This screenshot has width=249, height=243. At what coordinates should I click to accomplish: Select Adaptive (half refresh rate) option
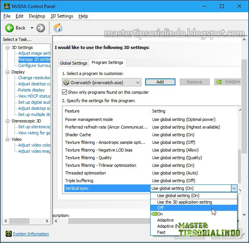point(194,226)
